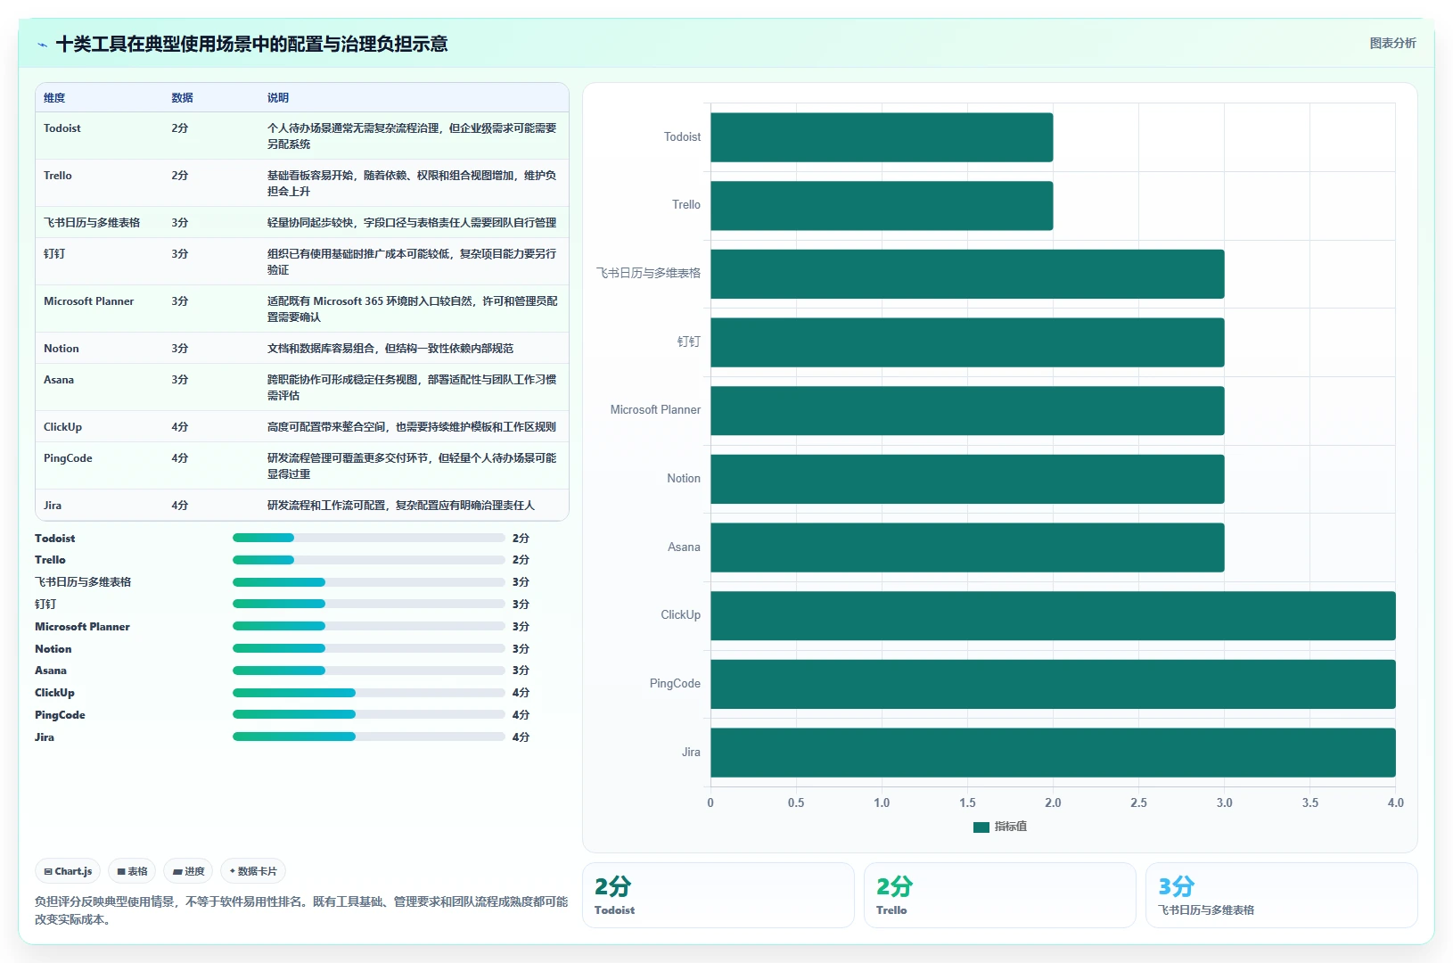1453x963 pixels.
Task: Select the Todoist table row name
Action: pos(62,128)
